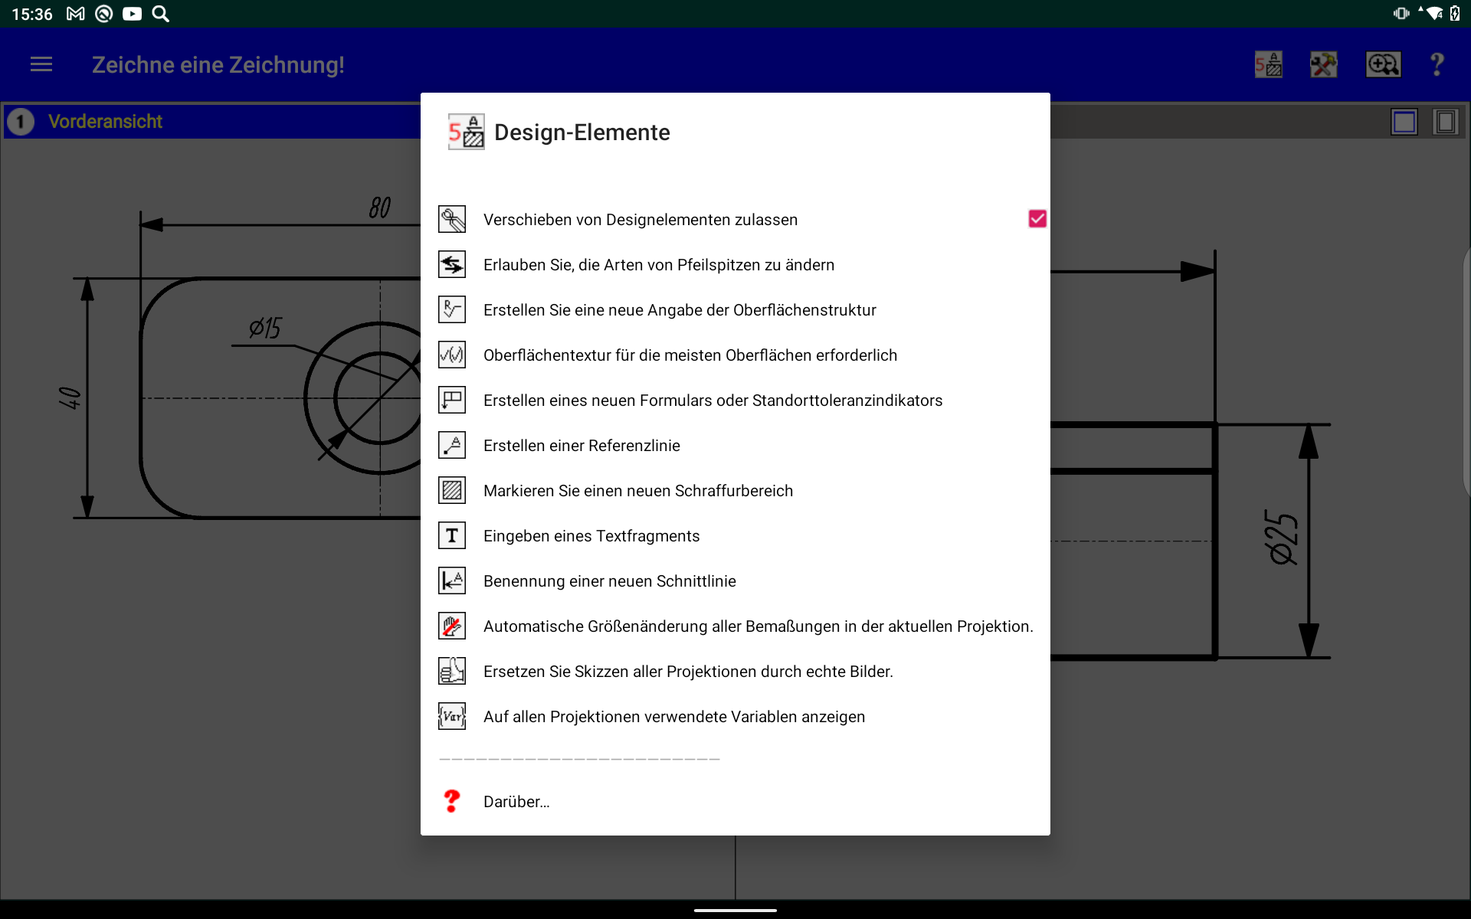Choose 'Ersetzen Sie Skizzen aller Projektionen' option
This screenshot has width=1471, height=919.
pyautogui.click(x=687, y=672)
